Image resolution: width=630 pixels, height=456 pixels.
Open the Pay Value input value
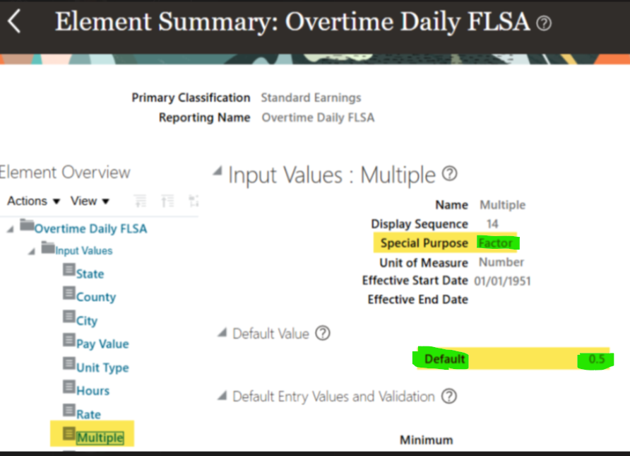(102, 344)
